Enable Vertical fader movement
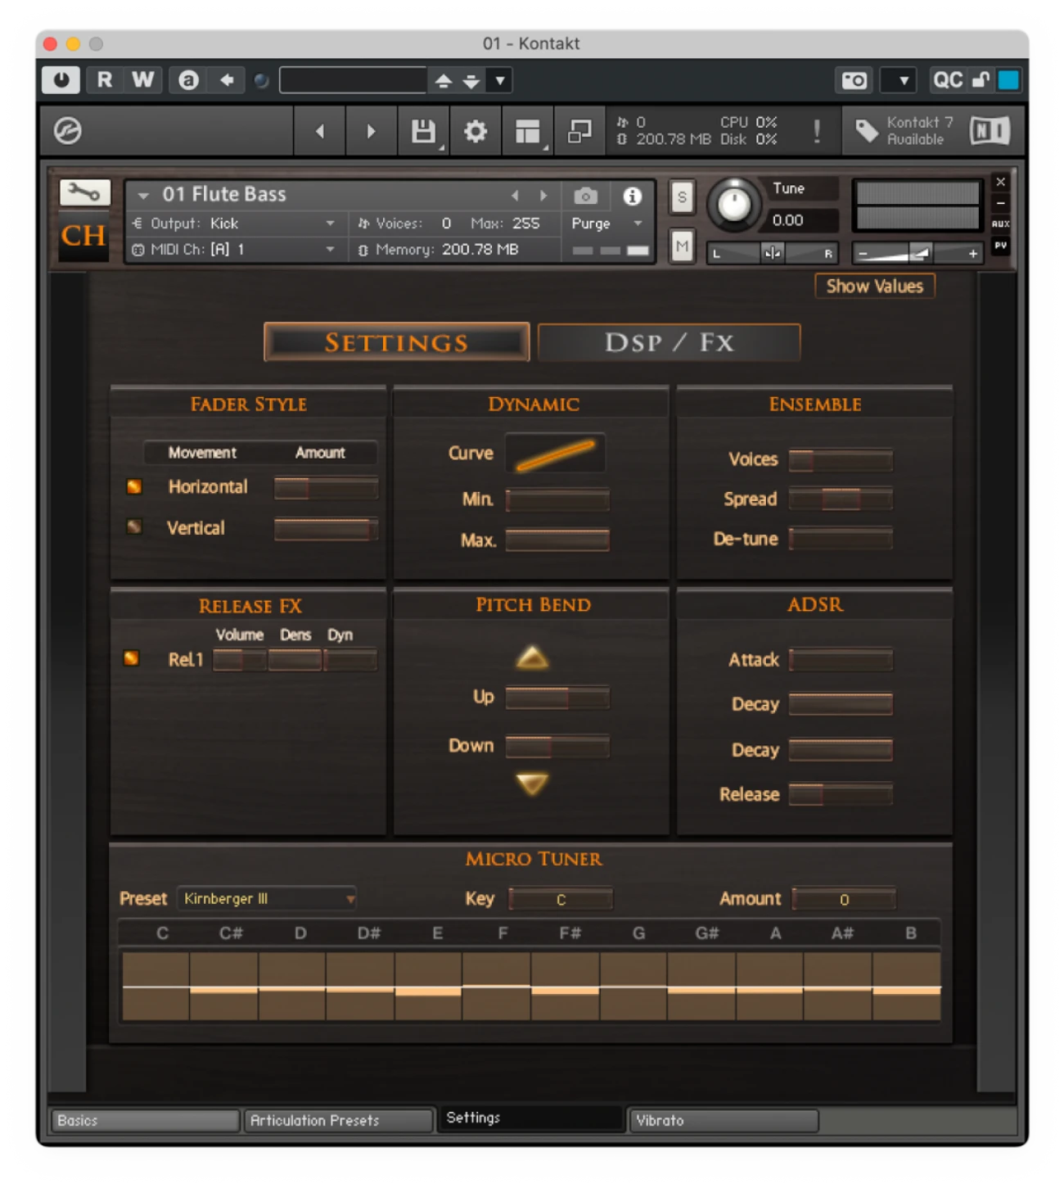The width and height of the screenshot is (1064, 1188). (x=134, y=526)
